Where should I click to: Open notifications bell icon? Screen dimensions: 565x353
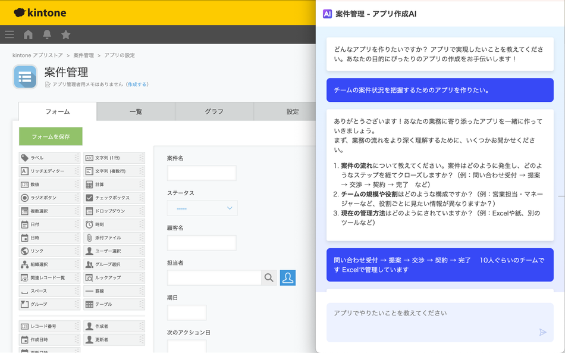tap(47, 35)
